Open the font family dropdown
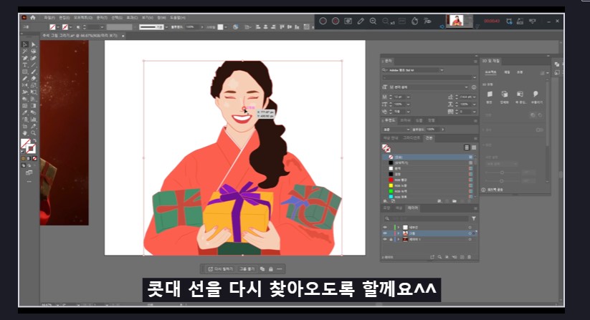Viewport: 590px width, 320px height. tap(442, 70)
